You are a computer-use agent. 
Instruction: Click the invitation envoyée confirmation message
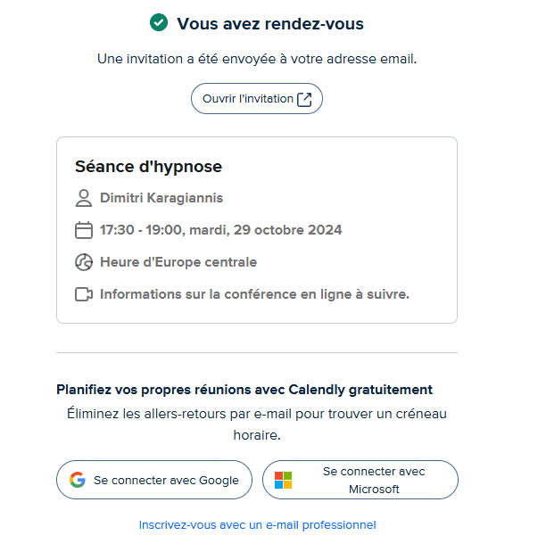click(x=257, y=59)
